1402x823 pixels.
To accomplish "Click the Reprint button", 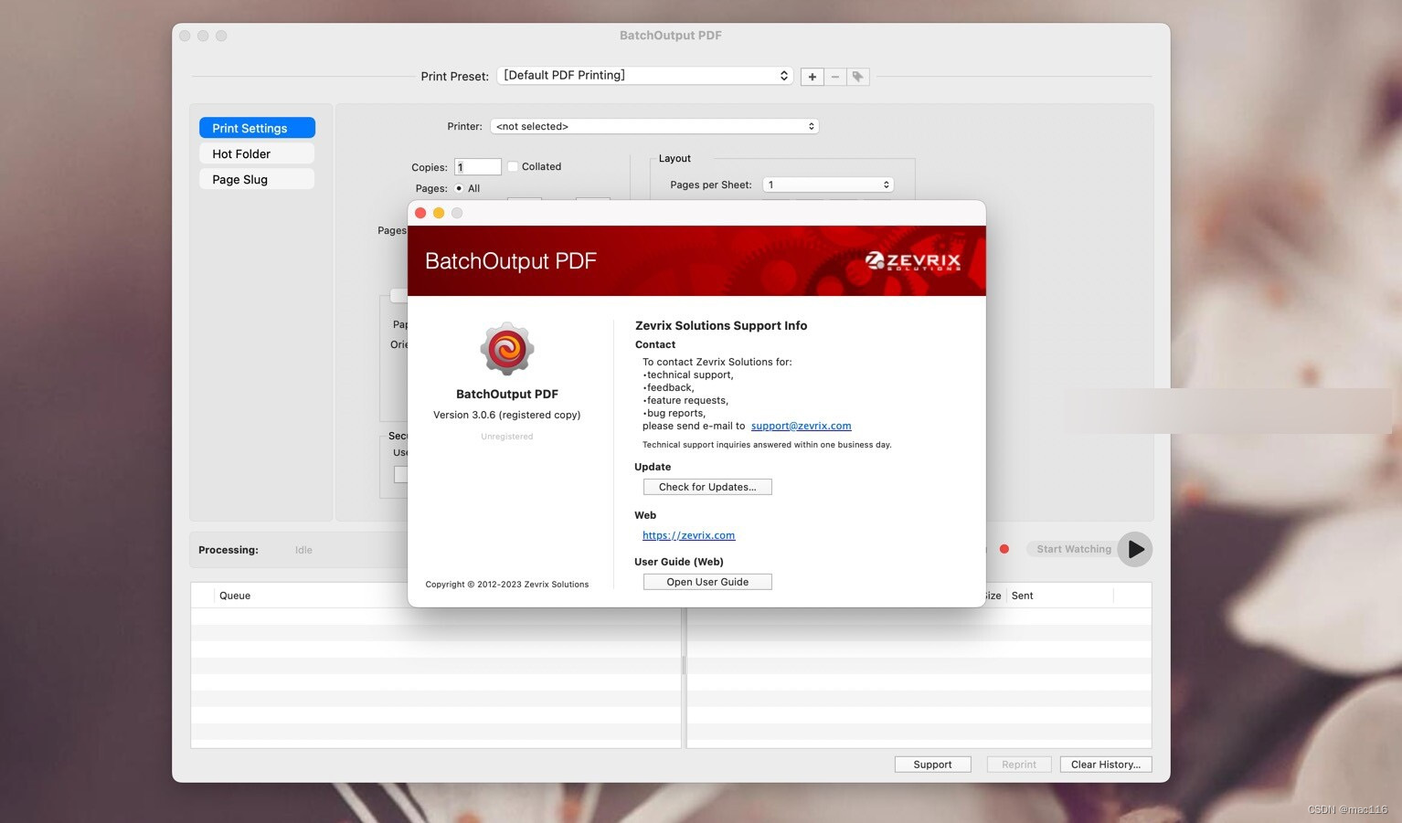I will [1019, 765].
